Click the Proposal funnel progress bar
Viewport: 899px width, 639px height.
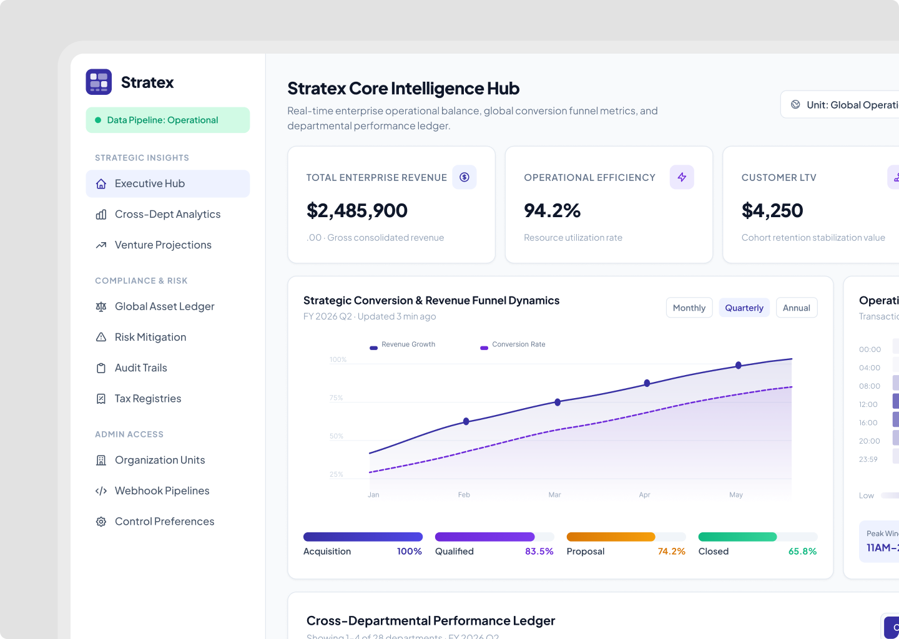tap(626, 537)
